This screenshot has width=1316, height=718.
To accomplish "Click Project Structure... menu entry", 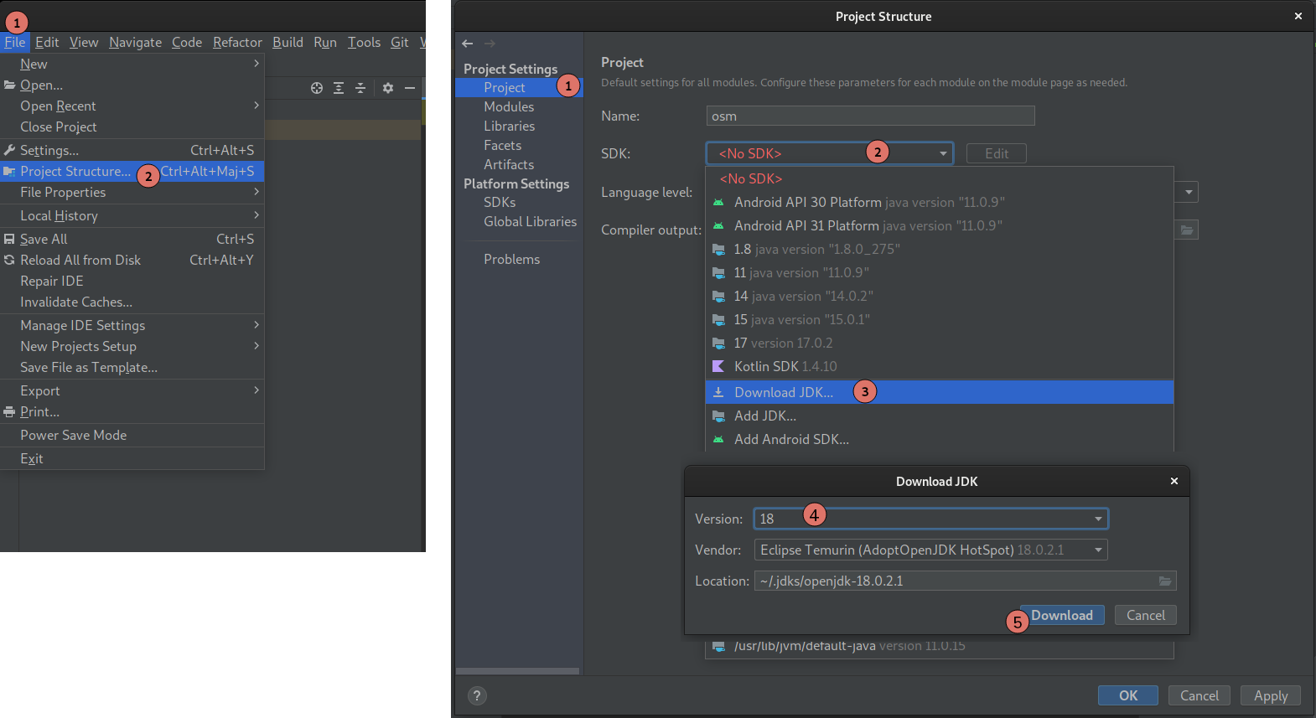I will 132,171.
